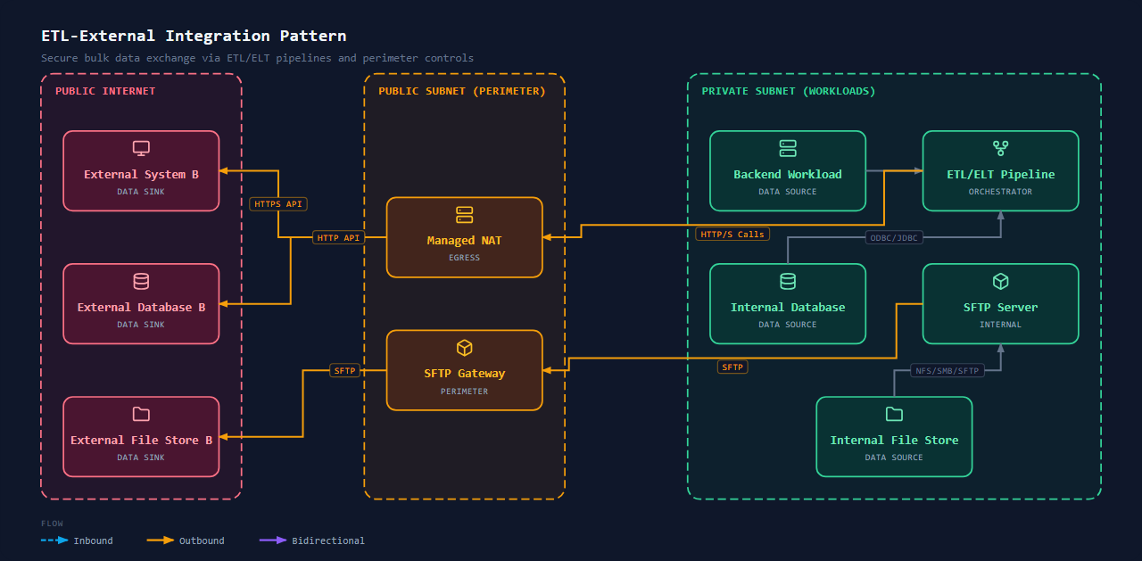
Task: Click the HTTP API connection label
Action: click(339, 237)
